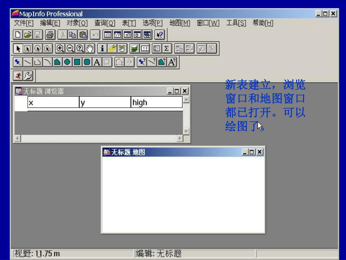Open a New Browser window icon

(x=107, y=35)
